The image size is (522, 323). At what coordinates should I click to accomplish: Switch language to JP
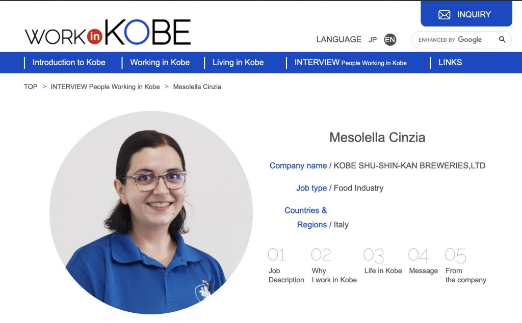[373, 40]
